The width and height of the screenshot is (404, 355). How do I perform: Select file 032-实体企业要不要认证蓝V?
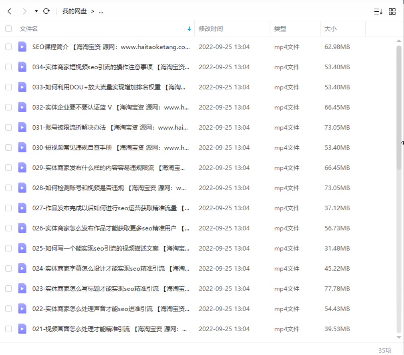tap(111, 107)
